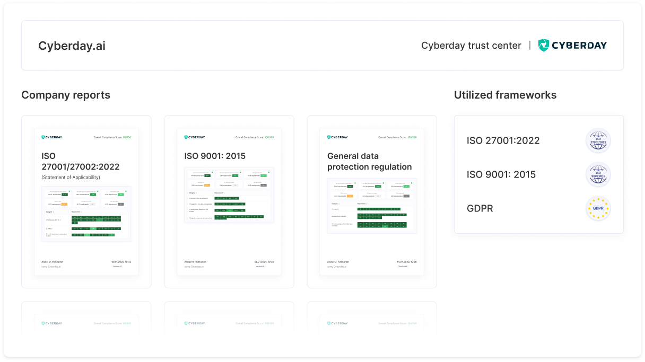Click the ISO 27001:2022 globe badge icon
Image resolution: width=645 pixels, height=362 pixels.
pos(598,141)
